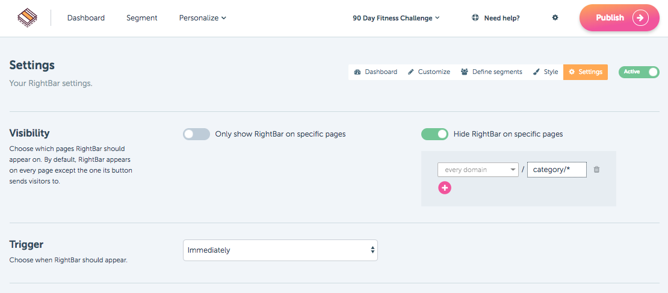Open the Trigger Immediately dropdown
The height and width of the screenshot is (293, 668).
pos(280,250)
